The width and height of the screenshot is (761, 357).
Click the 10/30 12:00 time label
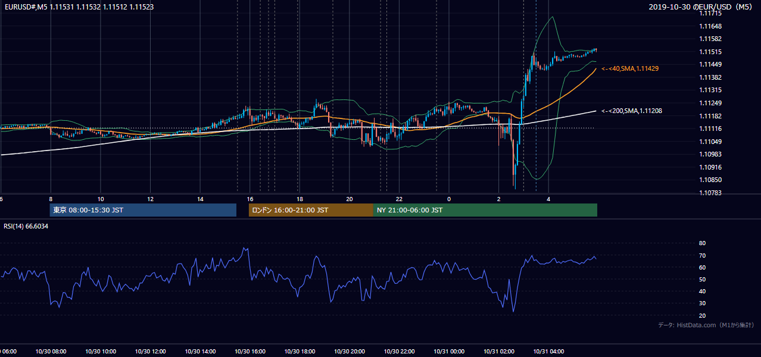click(150, 352)
